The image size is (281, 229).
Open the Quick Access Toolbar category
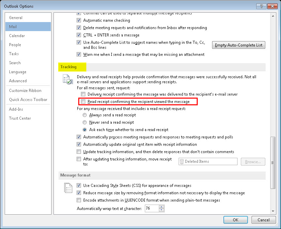click(x=28, y=99)
